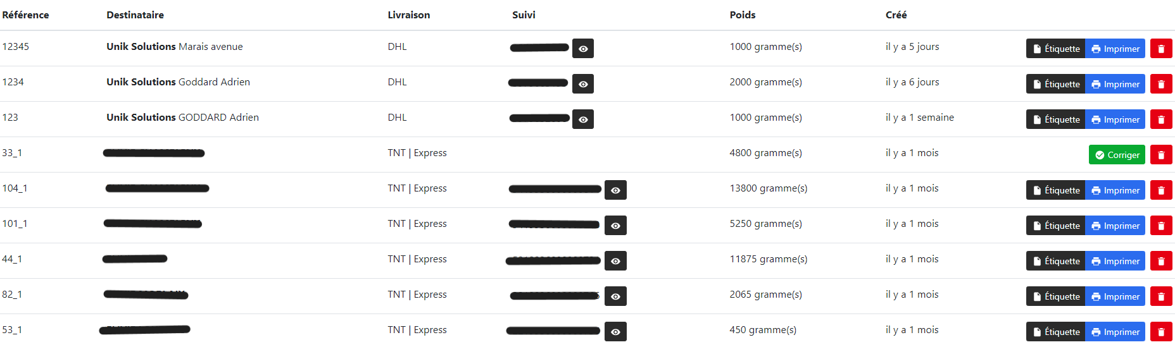Screen dimensions: 1175x347
Task: Remove shipment 53_1 using trash icon
Action: click(x=1161, y=332)
